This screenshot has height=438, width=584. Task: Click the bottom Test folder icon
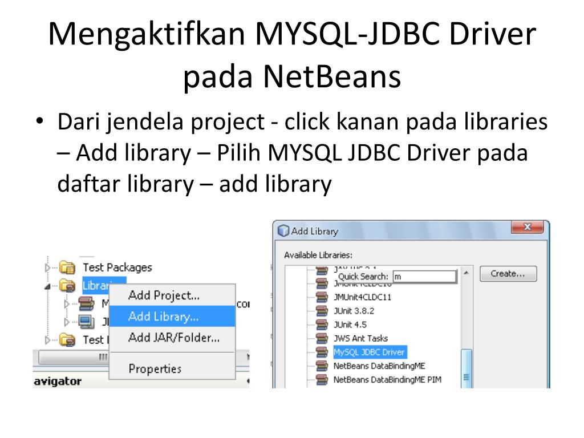tap(67, 340)
